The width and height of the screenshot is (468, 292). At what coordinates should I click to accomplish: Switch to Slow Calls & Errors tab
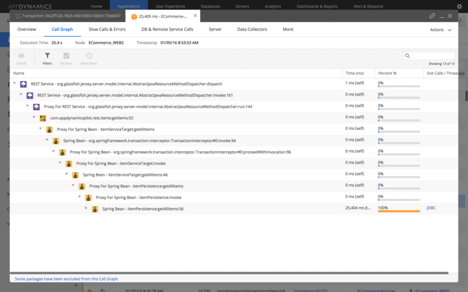[x=107, y=29]
